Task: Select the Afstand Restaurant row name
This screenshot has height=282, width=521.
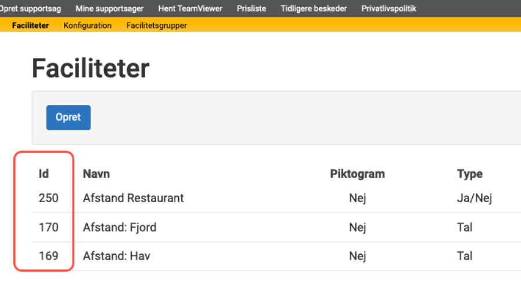Action: 133,198
